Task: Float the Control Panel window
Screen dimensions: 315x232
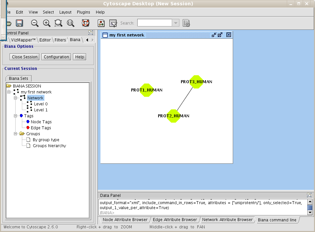Action: [91, 33]
